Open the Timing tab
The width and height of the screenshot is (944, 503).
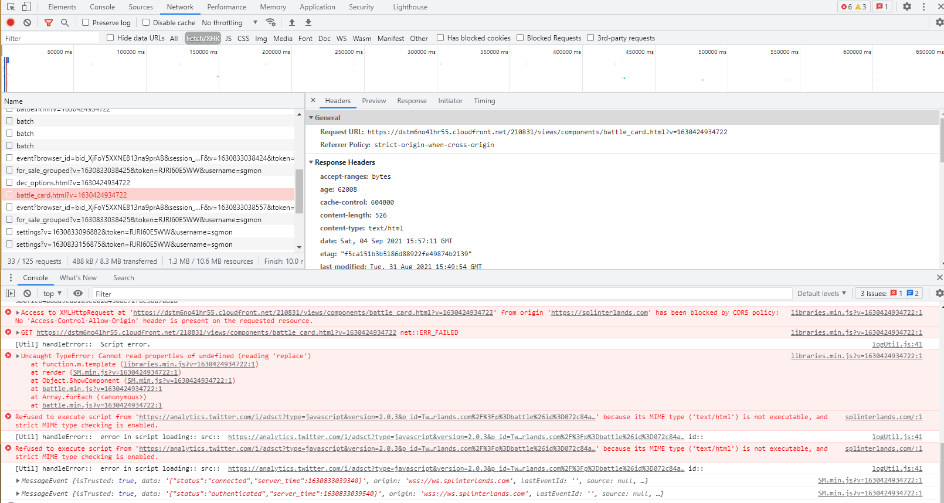(x=484, y=101)
